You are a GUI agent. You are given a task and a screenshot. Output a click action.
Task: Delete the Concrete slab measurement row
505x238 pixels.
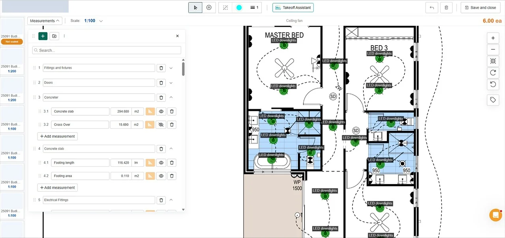point(172,112)
